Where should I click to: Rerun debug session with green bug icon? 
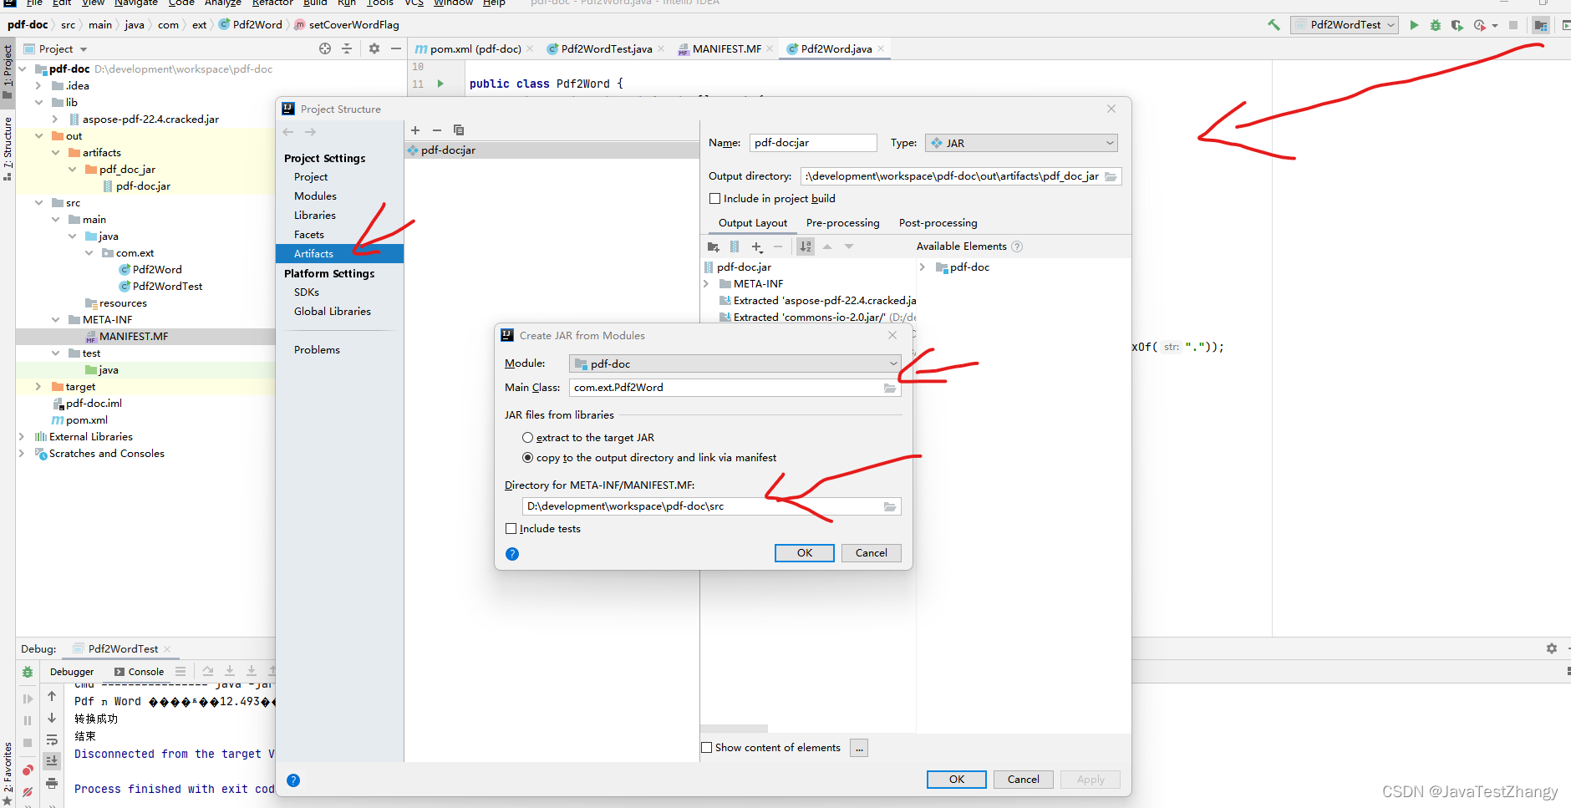pyautogui.click(x=28, y=672)
